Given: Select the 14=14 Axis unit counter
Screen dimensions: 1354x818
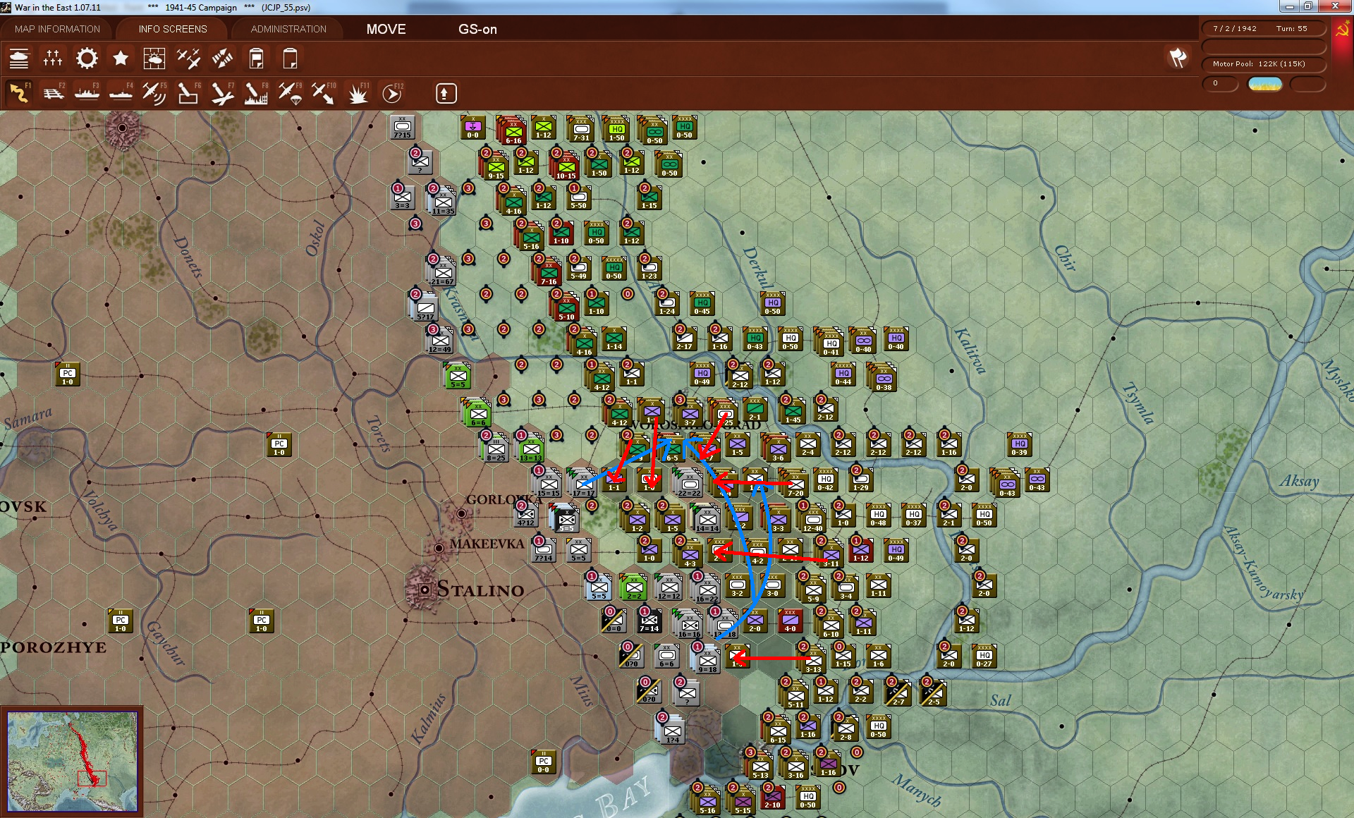Looking at the screenshot, I should (707, 520).
